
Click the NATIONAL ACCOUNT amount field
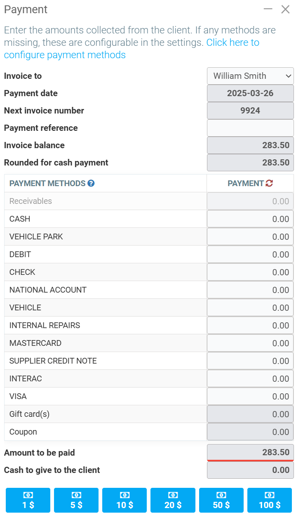(250, 290)
